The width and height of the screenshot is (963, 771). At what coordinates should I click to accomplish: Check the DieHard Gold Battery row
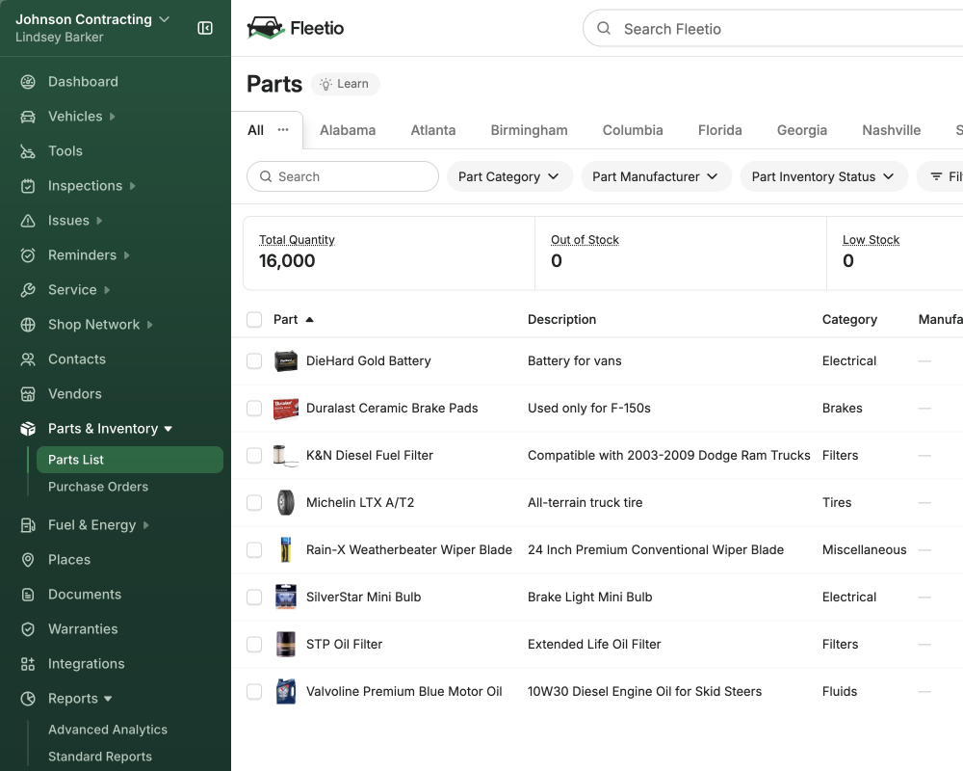pyautogui.click(x=254, y=360)
